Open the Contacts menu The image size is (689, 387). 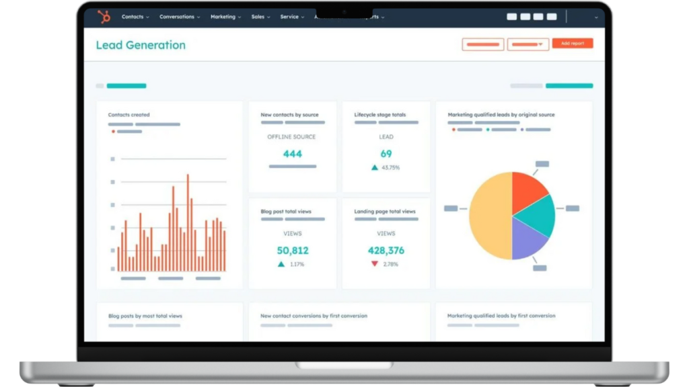(134, 17)
